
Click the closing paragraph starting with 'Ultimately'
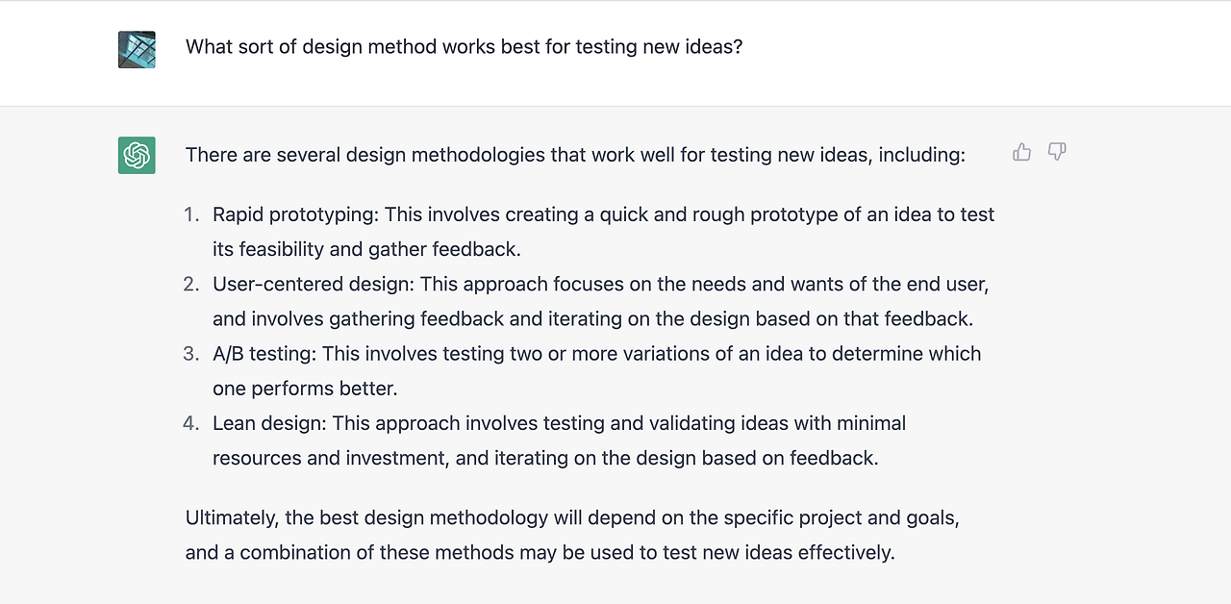click(x=572, y=535)
